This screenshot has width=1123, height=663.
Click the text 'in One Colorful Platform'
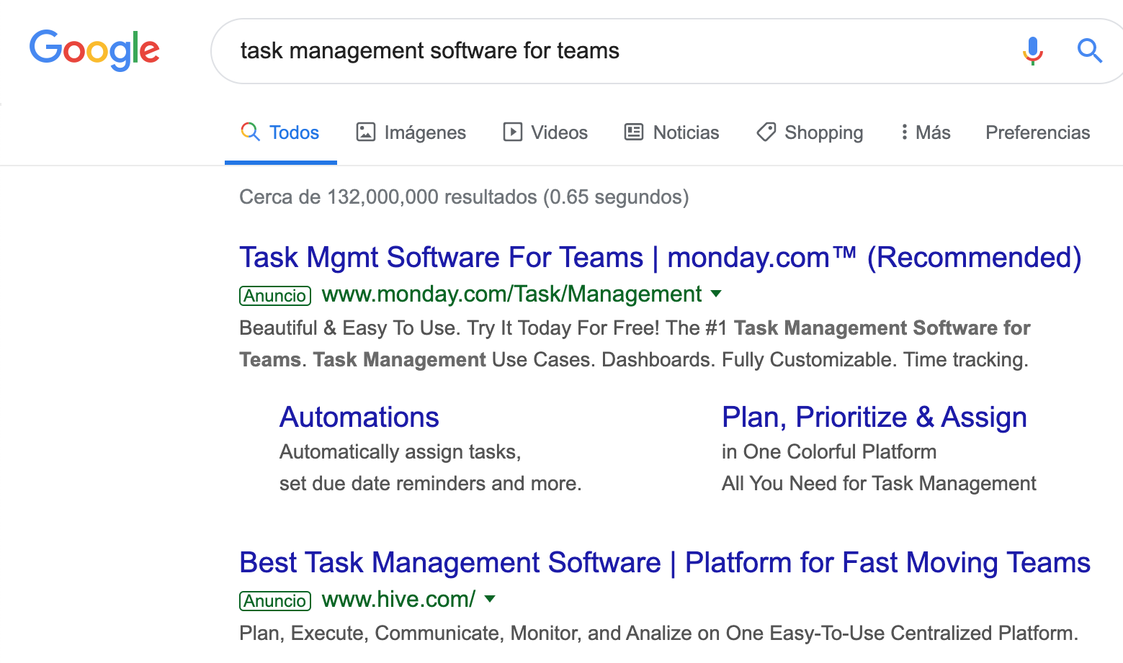point(829,452)
